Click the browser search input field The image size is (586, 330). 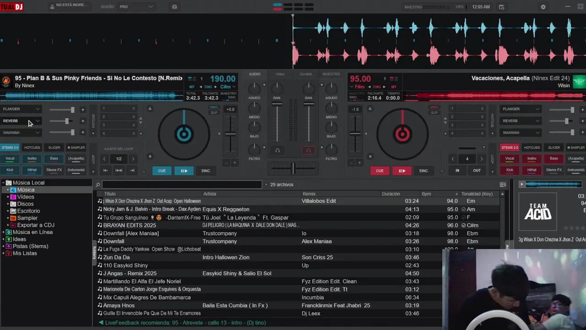[x=182, y=185]
